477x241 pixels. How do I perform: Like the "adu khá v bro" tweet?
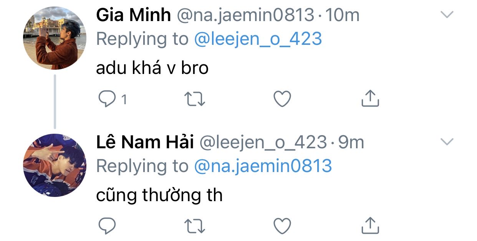pos(282,100)
